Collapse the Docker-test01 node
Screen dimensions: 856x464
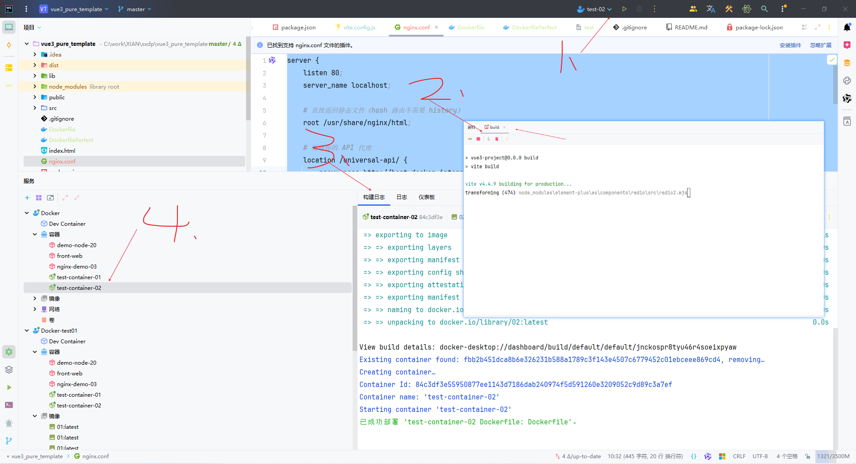pos(27,330)
